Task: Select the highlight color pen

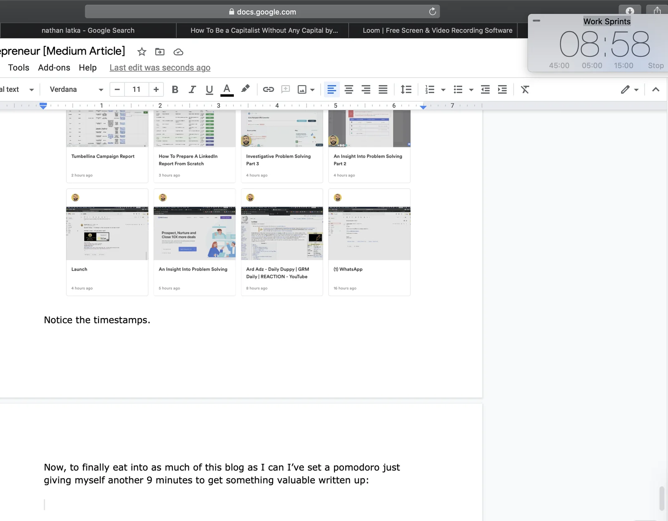Action: click(245, 89)
